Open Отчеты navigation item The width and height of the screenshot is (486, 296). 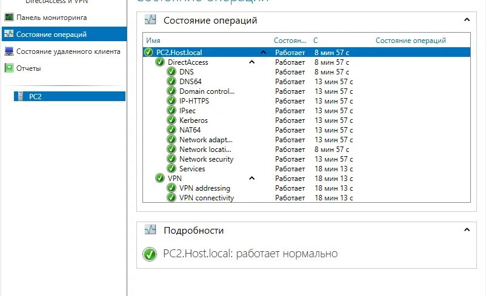tap(28, 68)
